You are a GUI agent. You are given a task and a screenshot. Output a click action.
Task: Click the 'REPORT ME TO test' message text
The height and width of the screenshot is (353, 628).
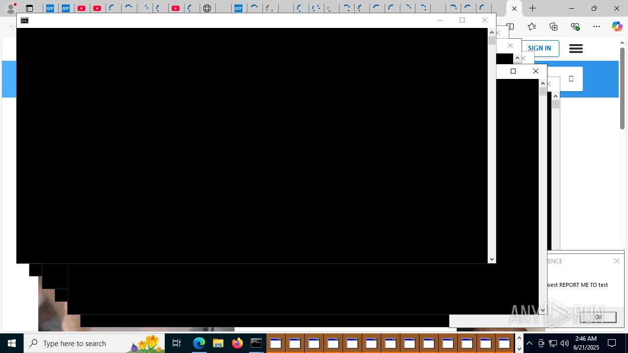pyautogui.click(x=578, y=284)
